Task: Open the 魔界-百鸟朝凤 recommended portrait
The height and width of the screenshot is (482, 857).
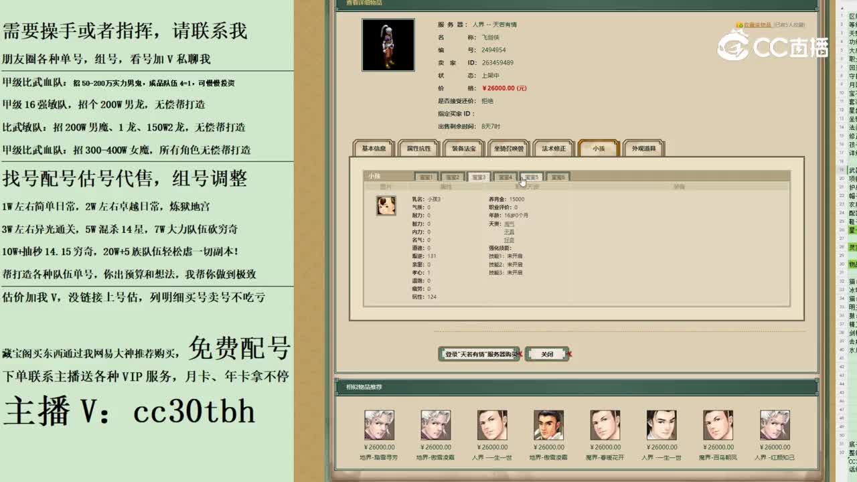Action: (718, 425)
